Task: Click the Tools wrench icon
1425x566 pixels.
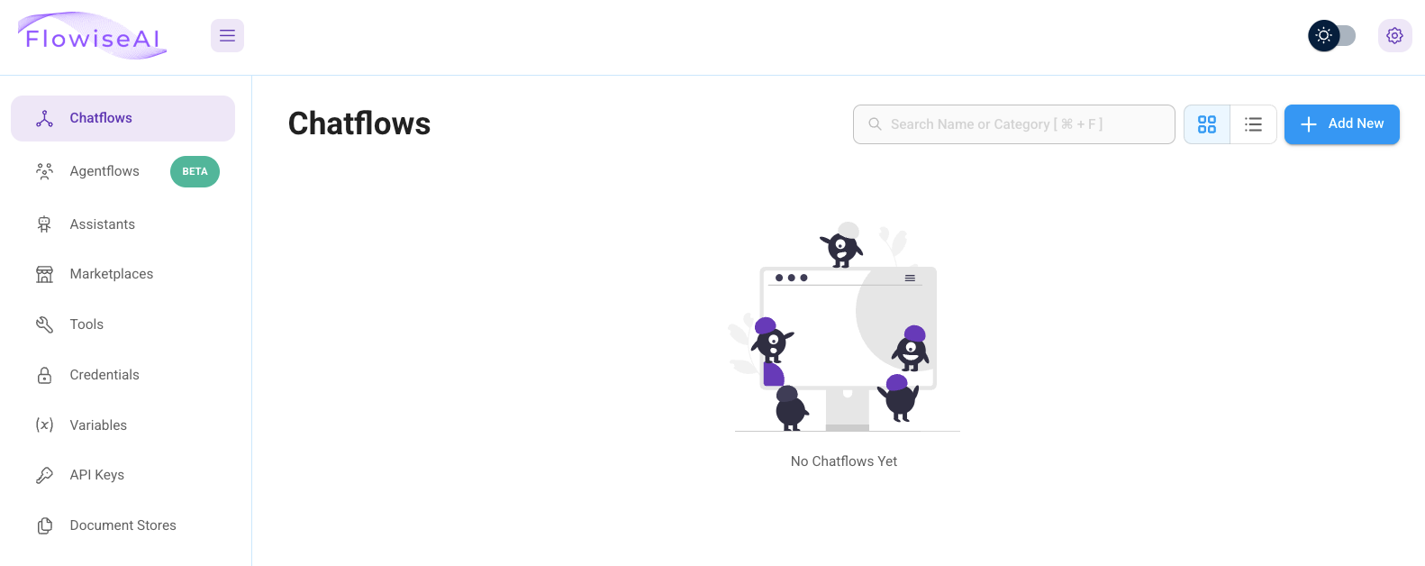Action: [44, 324]
